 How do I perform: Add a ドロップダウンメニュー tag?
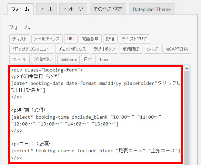[x=32, y=49]
